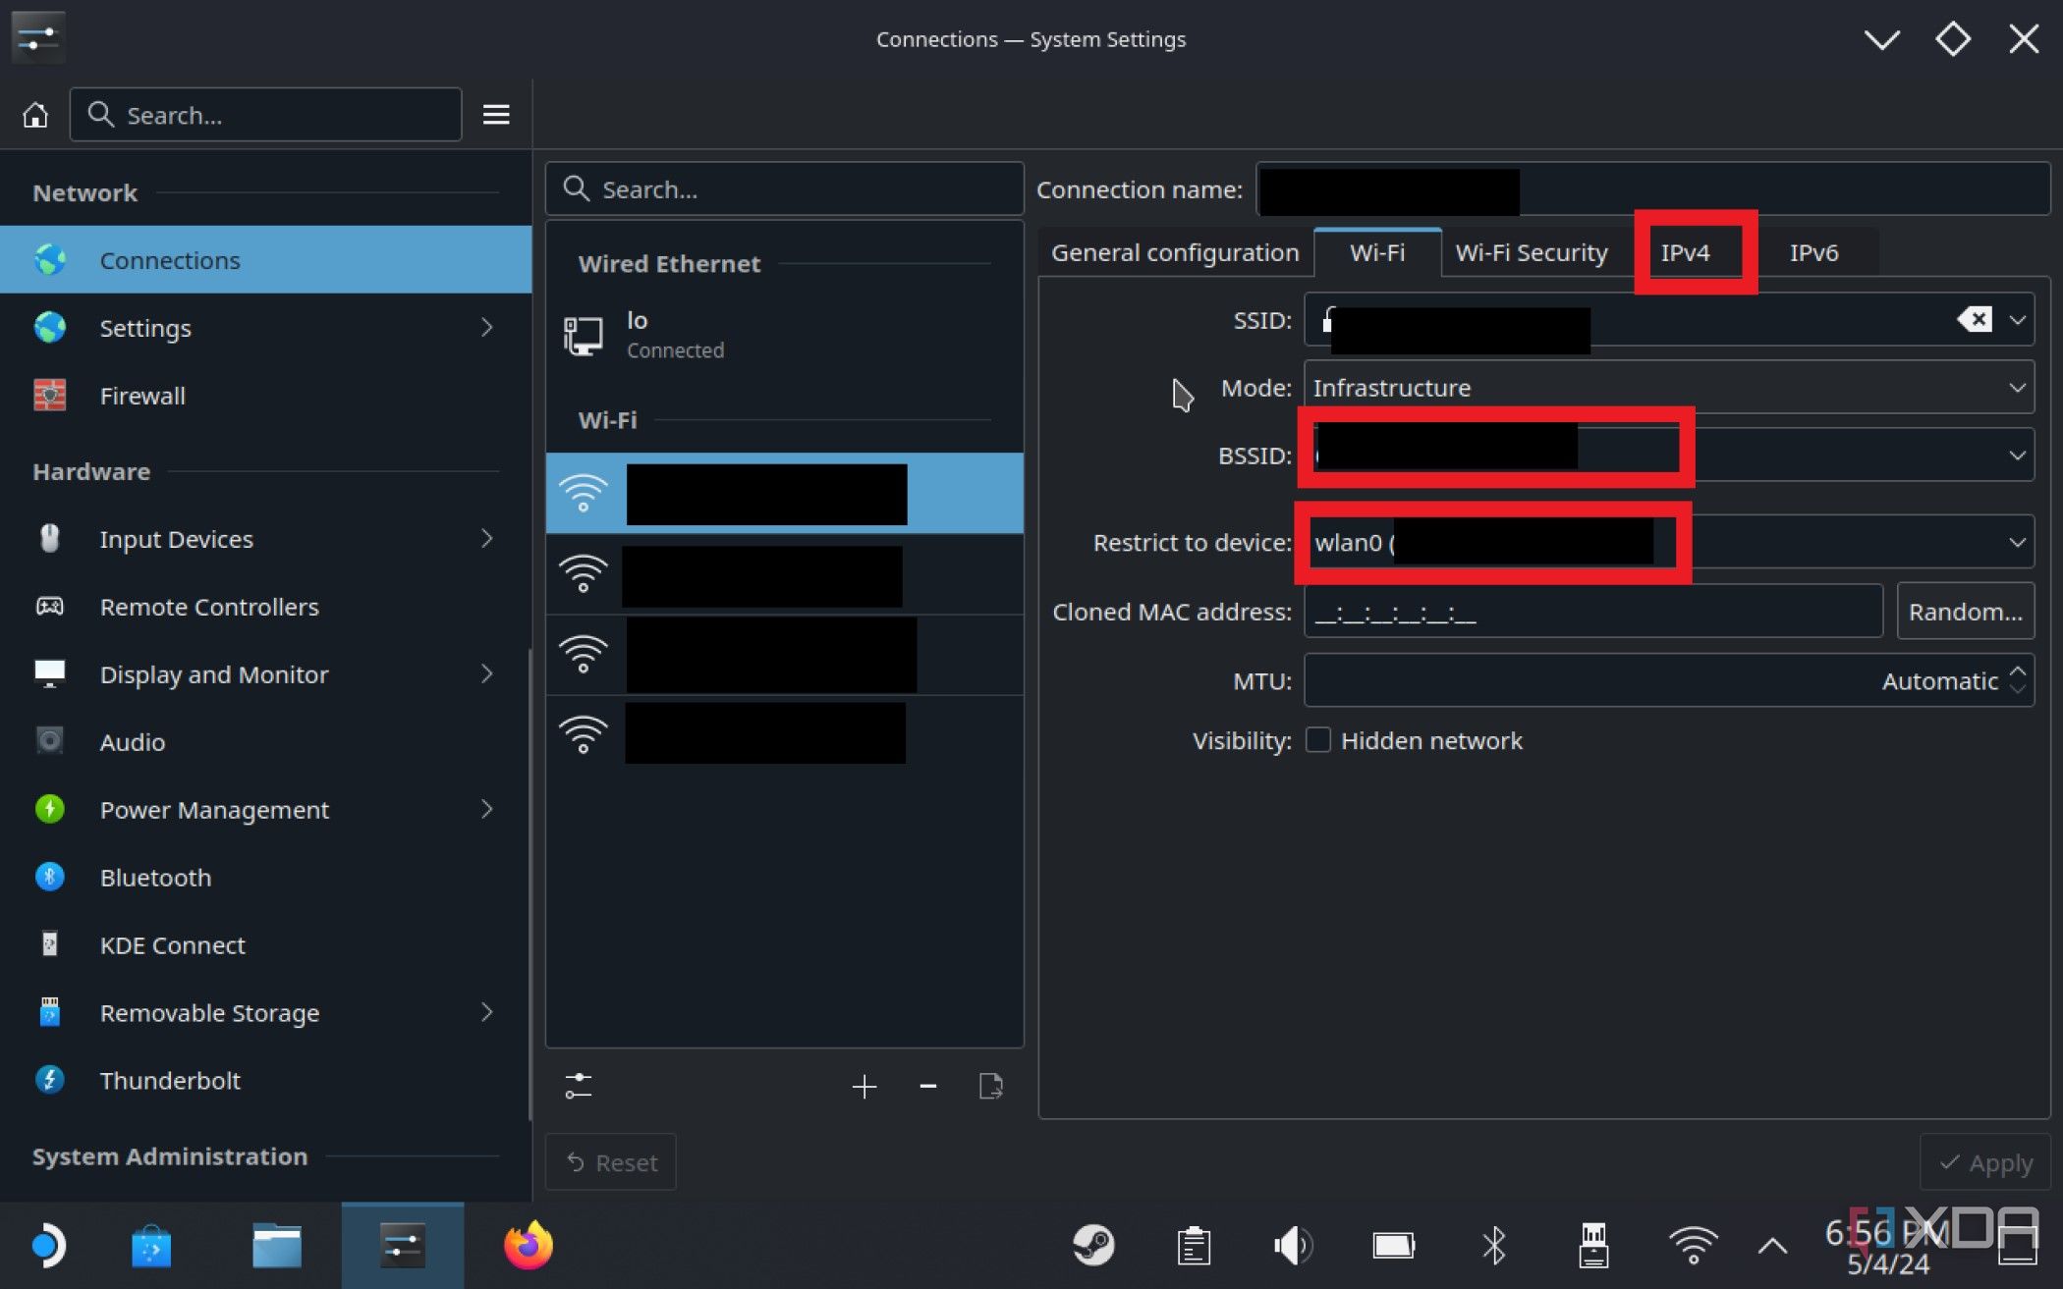Select the IPv4 tab
2063x1289 pixels.
pos(1686,252)
